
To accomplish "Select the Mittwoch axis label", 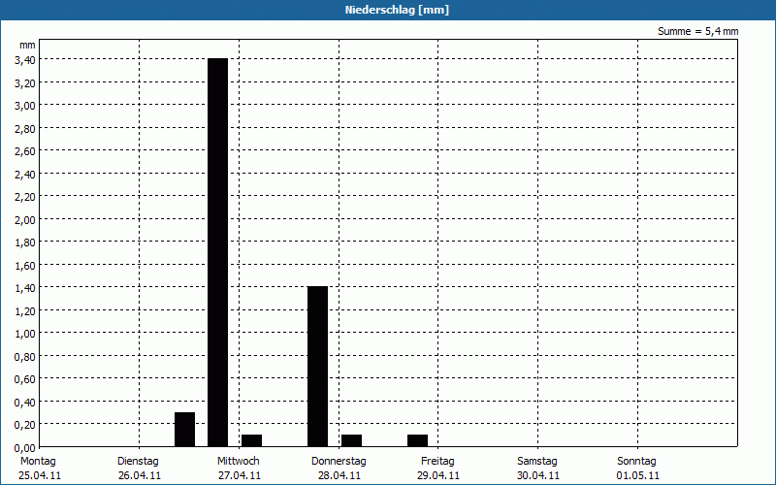I will click(238, 461).
